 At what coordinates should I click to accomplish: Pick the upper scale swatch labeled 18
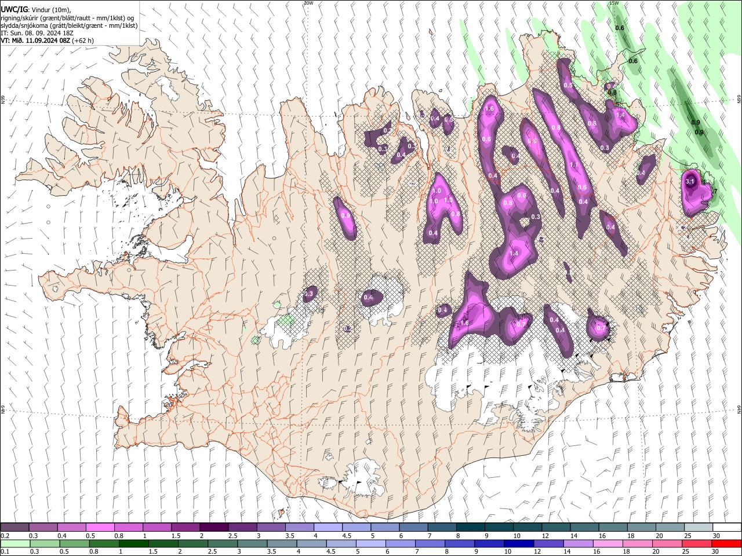tap(641, 527)
